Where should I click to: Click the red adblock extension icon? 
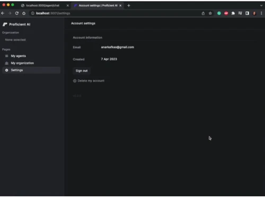click(x=226, y=13)
